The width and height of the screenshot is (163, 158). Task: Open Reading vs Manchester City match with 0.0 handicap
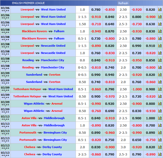(43, 60)
